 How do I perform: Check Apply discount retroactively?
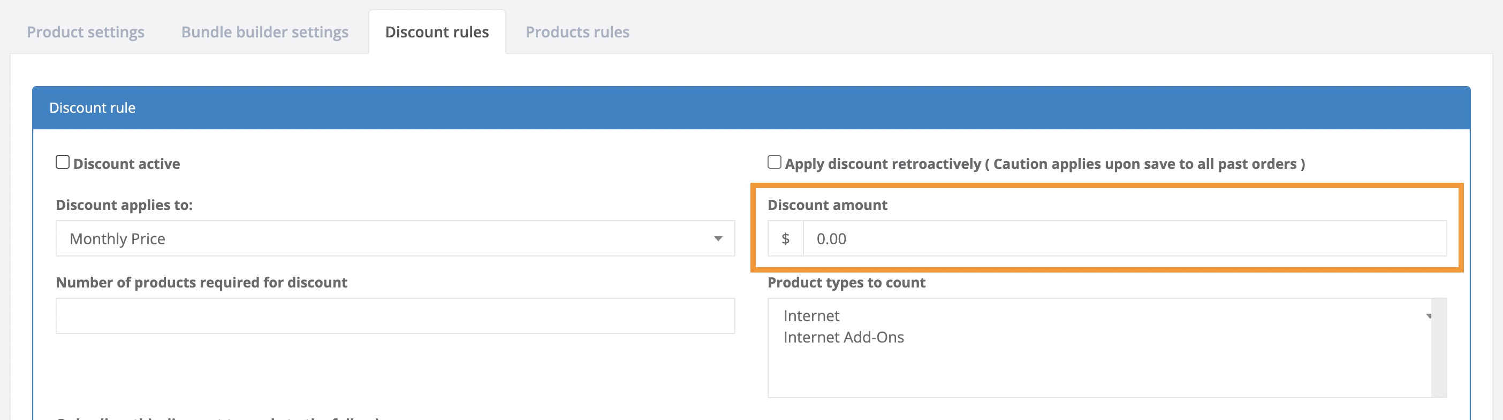click(775, 162)
